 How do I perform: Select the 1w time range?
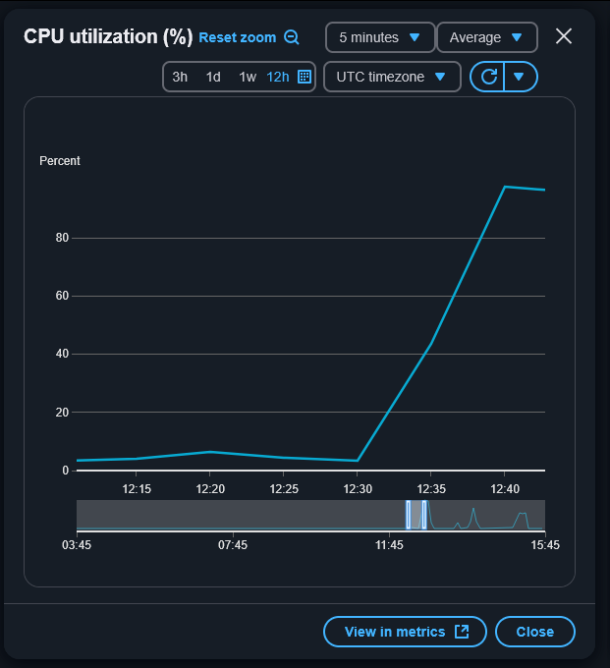pyautogui.click(x=248, y=77)
